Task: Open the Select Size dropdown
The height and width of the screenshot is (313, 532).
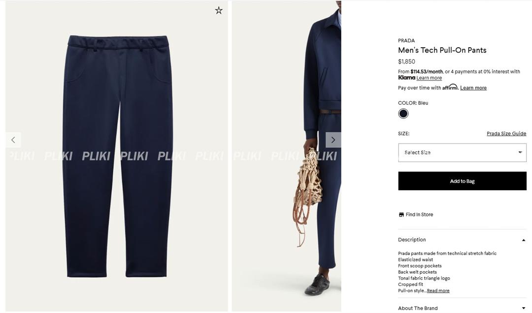Action: pyautogui.click(x=462, y=153)
